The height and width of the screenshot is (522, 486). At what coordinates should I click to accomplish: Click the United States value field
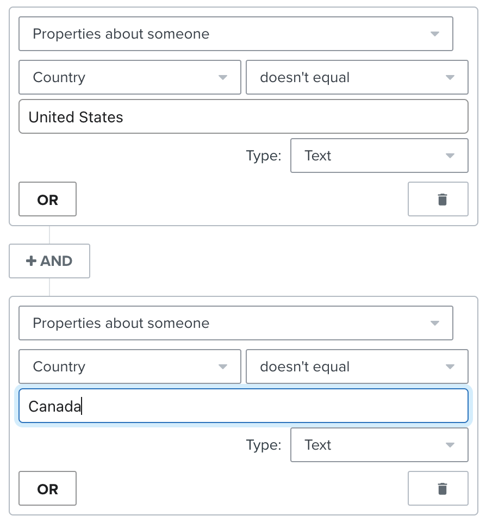(x=243, y=116)
